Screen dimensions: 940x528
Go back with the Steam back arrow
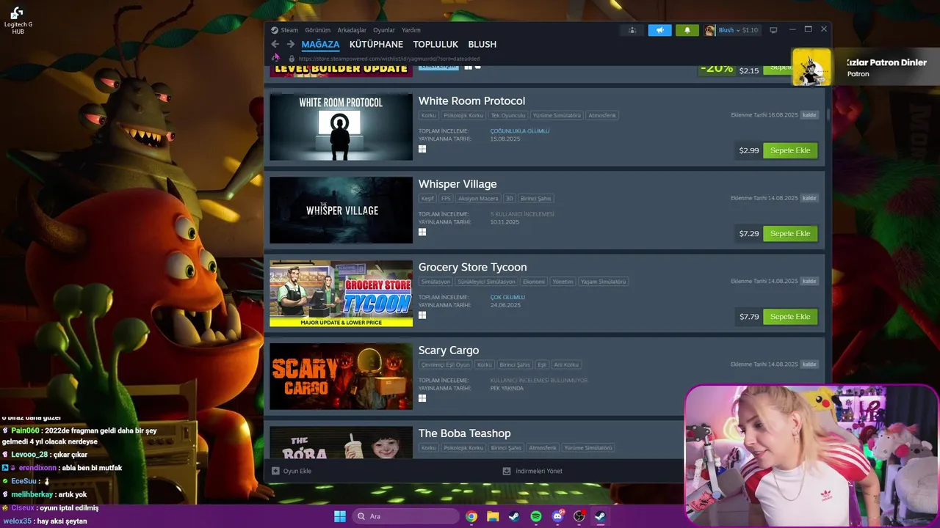[275, 44]
